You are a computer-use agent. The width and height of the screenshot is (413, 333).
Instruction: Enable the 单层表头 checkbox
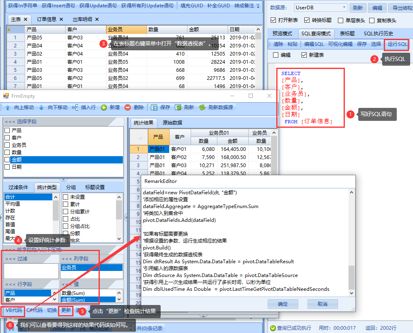pyautogui.click(x=340, y=21)
